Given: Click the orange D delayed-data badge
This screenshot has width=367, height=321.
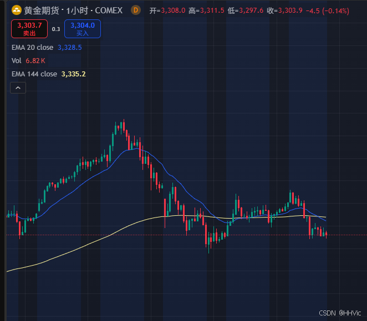Looking at the screenshot, I should coord(136,11).
